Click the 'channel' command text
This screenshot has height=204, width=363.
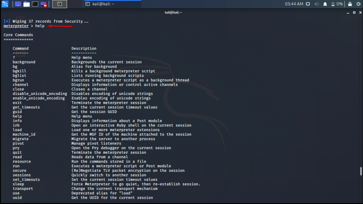click(21, 85)
